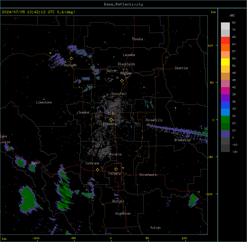
Task: Click the yellow V marker east of Calgary
Action: (x=123, y=168)
